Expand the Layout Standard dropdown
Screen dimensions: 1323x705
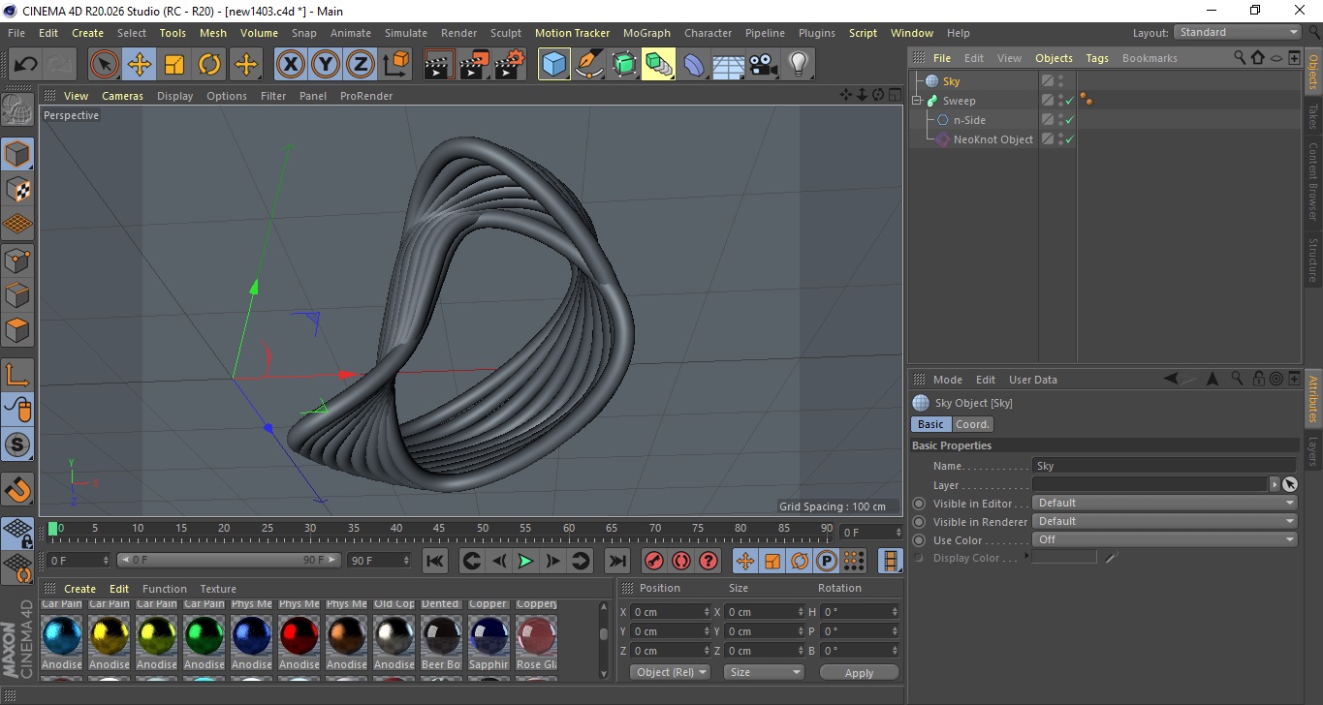click(x=1237, y=32)
